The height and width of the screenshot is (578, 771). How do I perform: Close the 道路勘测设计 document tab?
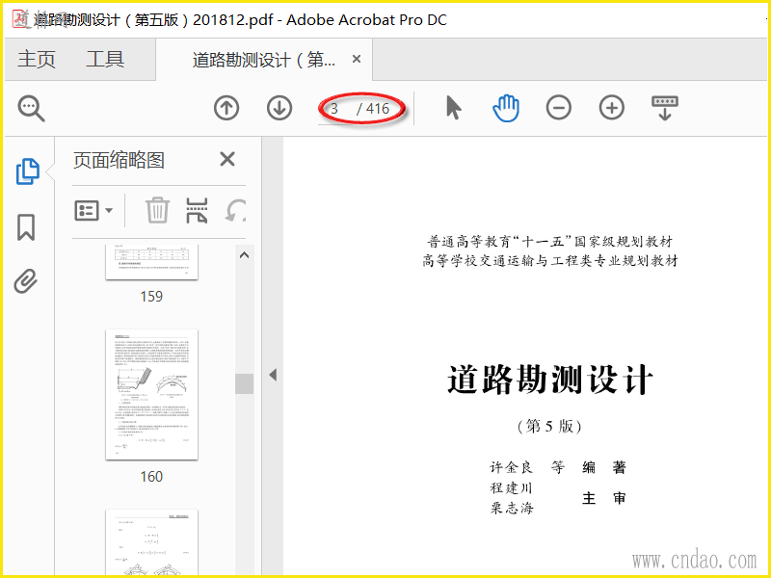357,59
